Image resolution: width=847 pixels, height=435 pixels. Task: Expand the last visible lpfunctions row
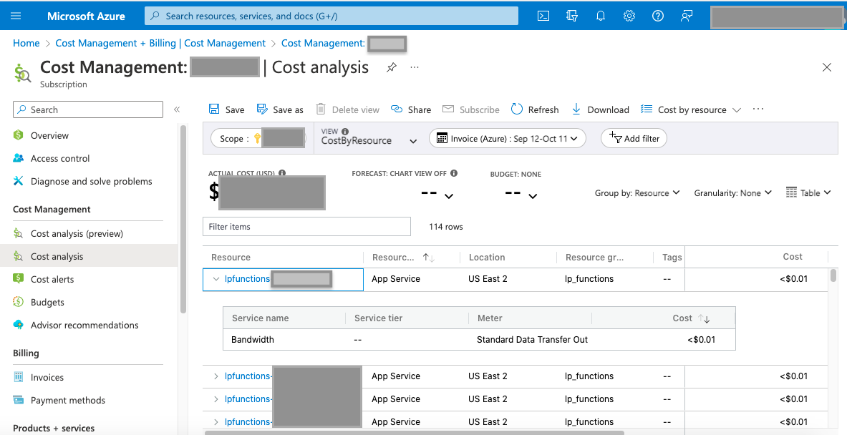tap(216, 421)
